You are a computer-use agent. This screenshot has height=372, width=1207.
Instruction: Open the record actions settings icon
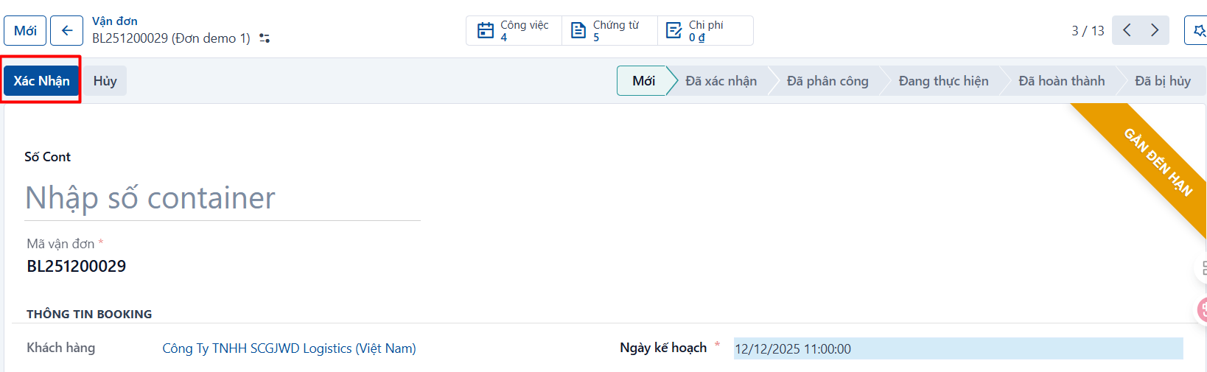(265, 38)
